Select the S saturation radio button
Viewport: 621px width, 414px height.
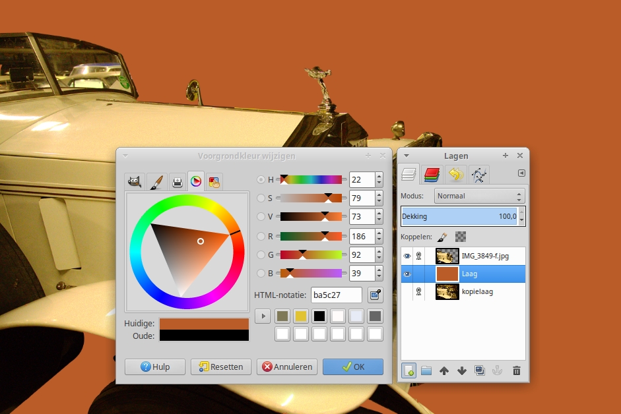point(261,198)
